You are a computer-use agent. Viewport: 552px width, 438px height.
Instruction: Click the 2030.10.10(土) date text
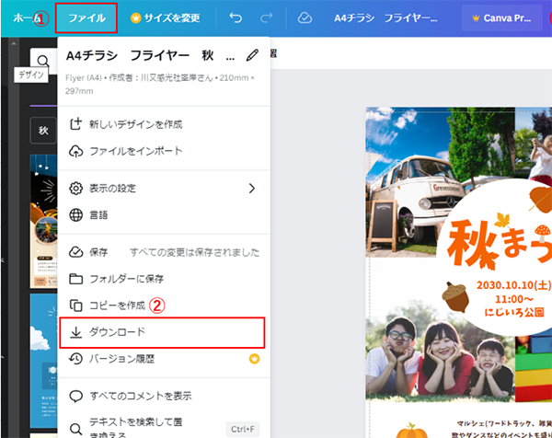click(x=514, y=285)
